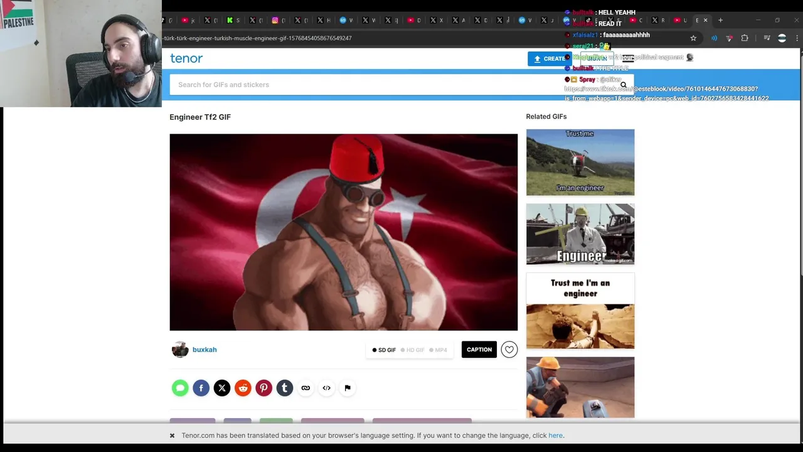The width and height of the screenshot is (803, 452).
Task: Dismiss the translation notice banner
Action: point(172,436)
